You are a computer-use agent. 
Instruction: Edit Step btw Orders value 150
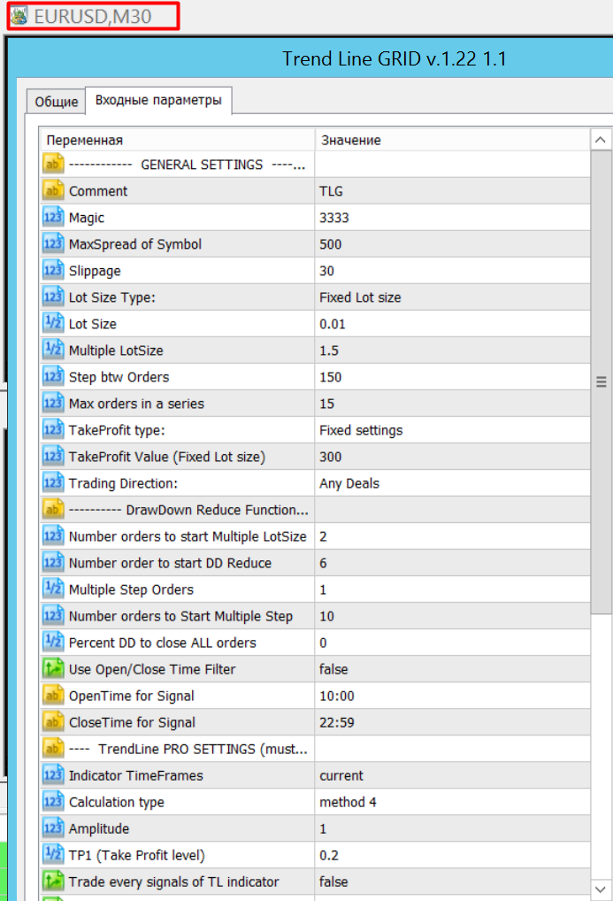tap(452, 376)
